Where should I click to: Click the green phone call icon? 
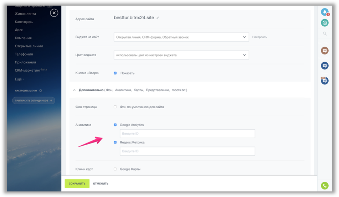pyautogui.click(x=324, y=186)
